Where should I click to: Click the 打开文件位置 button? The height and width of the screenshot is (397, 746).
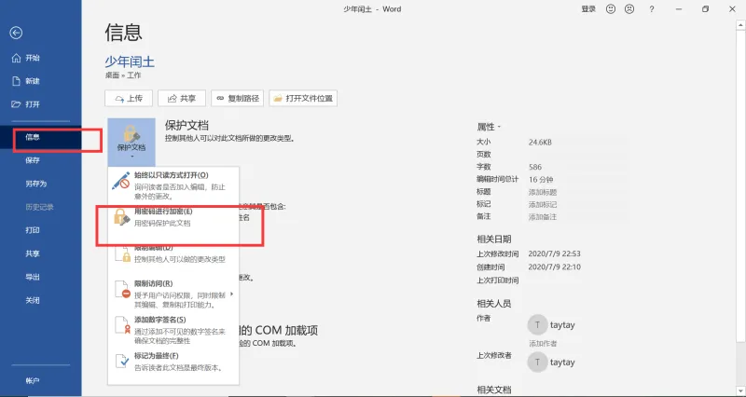(x=303, y=99)
